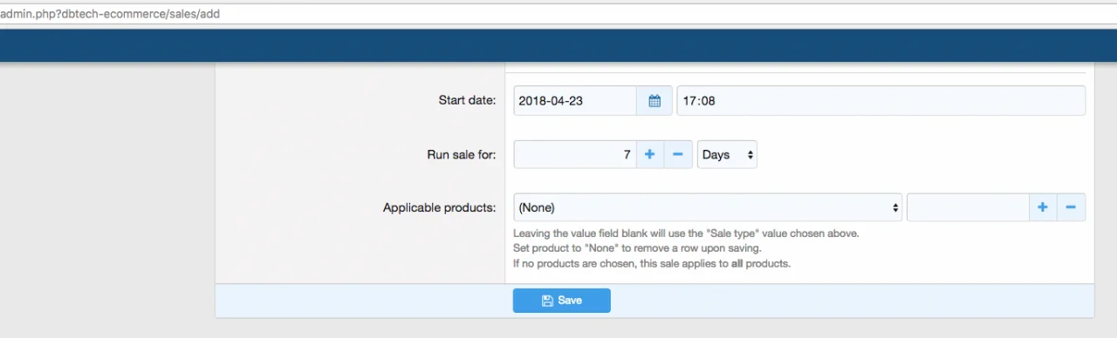1117x338 pixels.
Task: Click the empty product value input field
Action: tap(968, 207)
